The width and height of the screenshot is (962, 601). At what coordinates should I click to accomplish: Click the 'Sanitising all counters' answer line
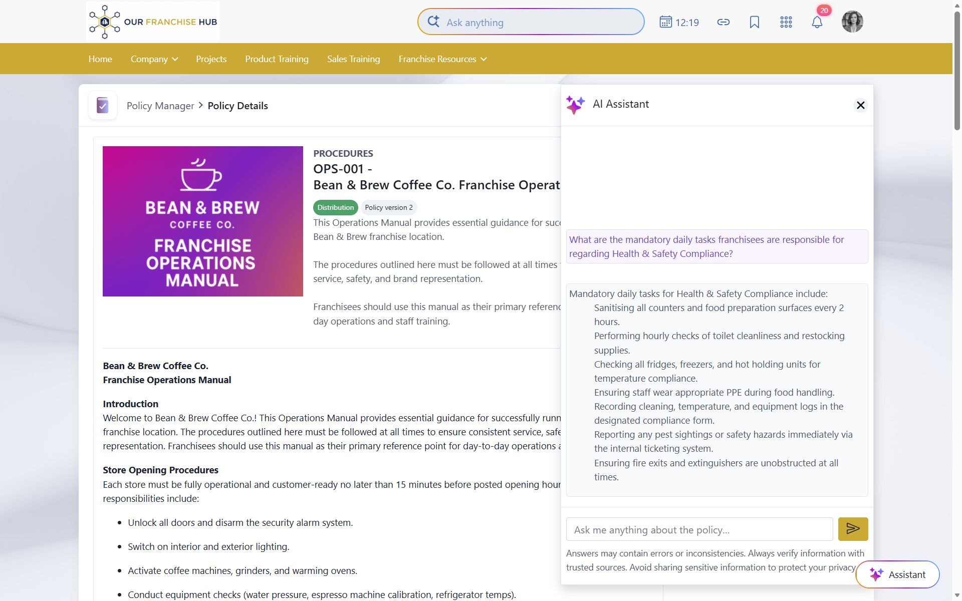click(719, 315)
